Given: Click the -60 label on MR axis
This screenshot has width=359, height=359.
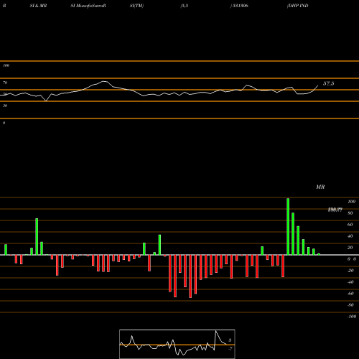Looking at the screenshot, I should coord(350,294).
